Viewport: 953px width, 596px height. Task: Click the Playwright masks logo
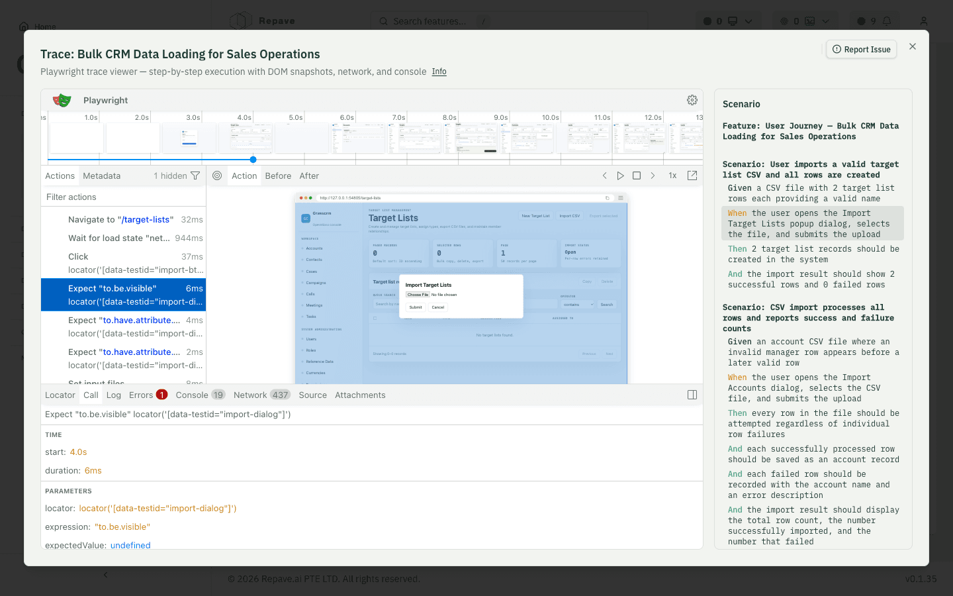62,100
